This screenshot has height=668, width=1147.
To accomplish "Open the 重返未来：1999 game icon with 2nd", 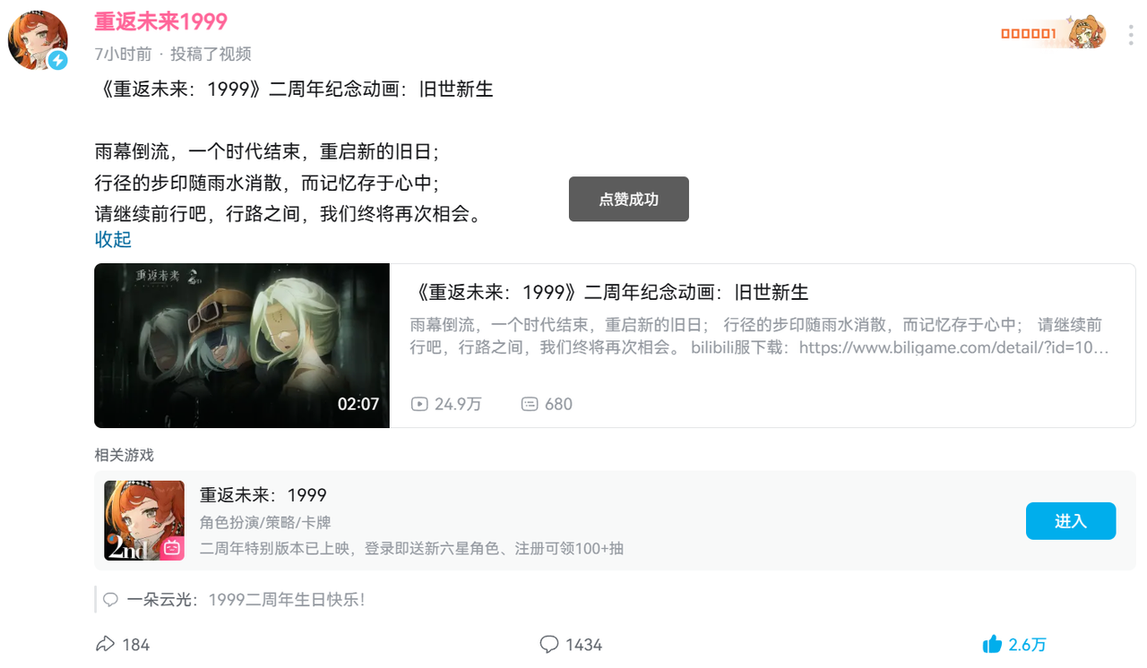I will coord(144,520).
